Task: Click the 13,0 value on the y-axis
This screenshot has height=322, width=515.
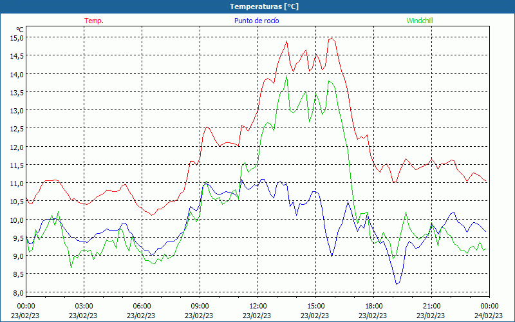Action: pos(17,111)
